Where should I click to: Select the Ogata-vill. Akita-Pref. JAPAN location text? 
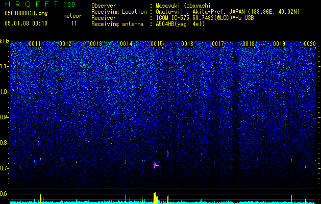tap(228, 12)
